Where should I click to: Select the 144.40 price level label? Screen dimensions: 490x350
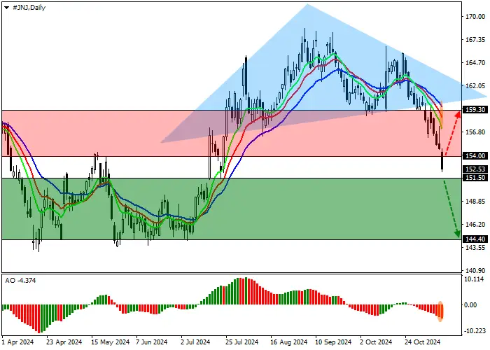(475, 239)
